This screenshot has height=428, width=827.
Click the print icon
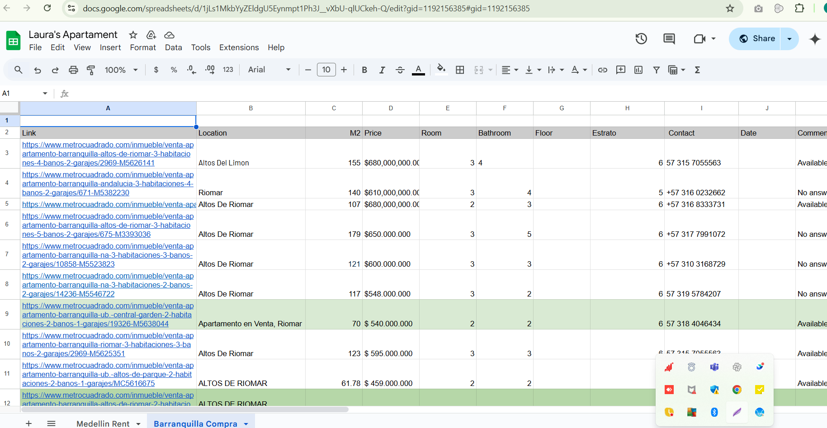click(73, 70)
